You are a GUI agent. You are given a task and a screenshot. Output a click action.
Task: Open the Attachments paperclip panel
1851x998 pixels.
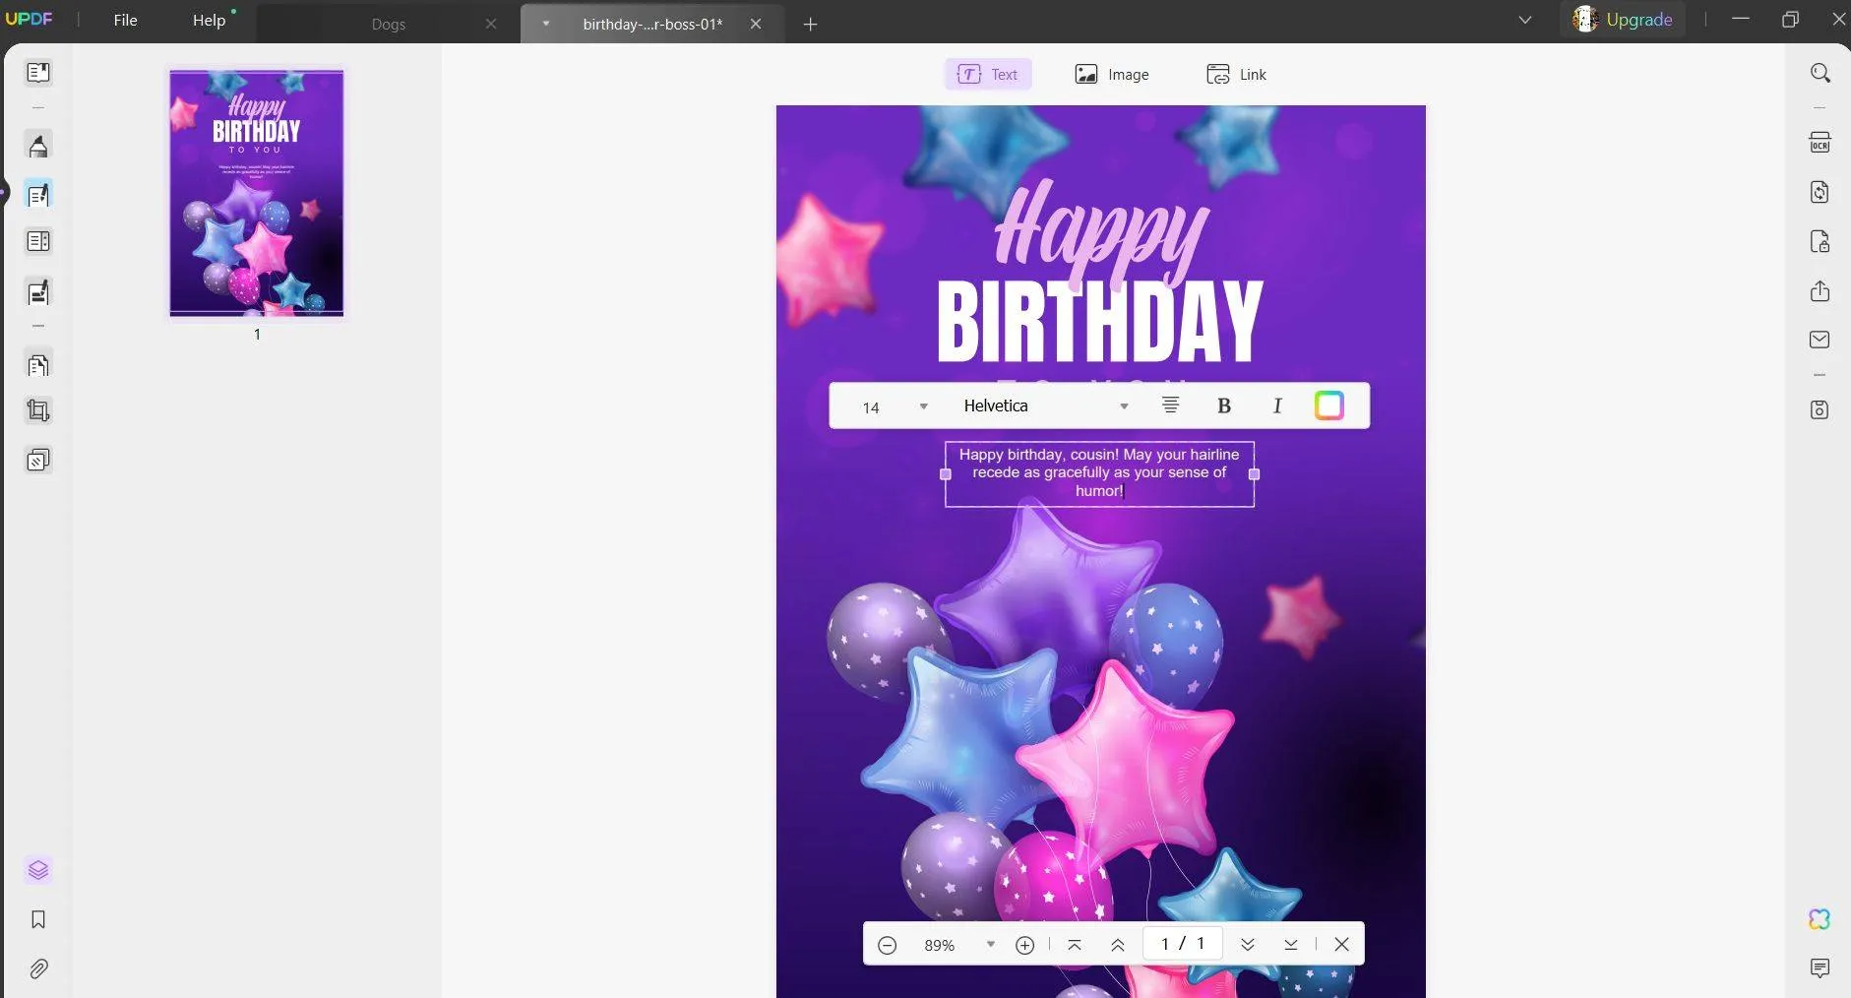(x=38, y=969)
